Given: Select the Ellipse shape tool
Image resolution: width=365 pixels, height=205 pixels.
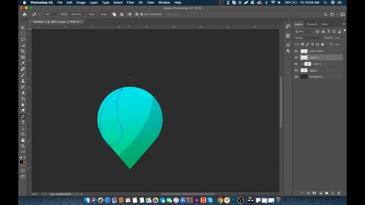Looking at the screenshot, I should (x=23, y=134).
